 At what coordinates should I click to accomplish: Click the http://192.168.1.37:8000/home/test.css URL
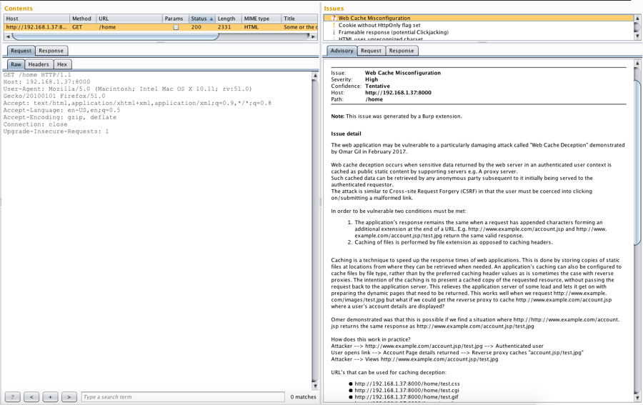click(407, 384)
